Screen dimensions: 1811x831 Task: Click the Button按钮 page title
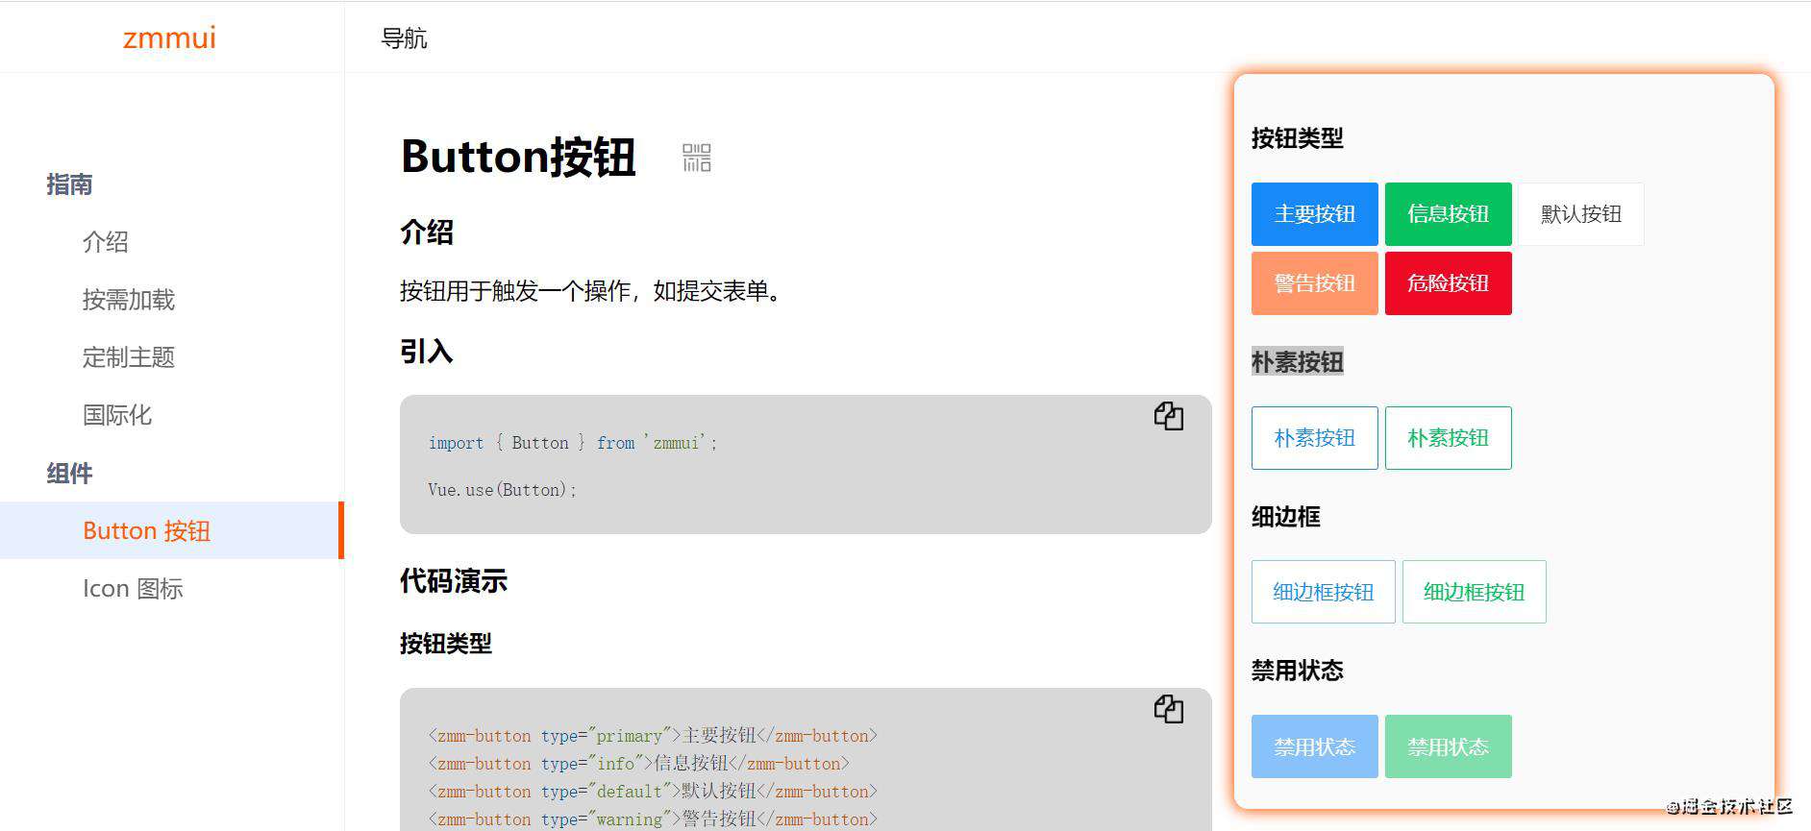coord(518,157)
